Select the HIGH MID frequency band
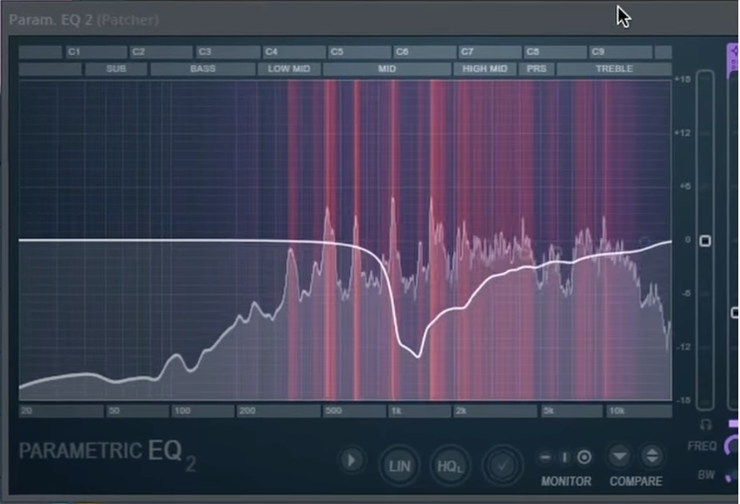This screenshot has width=740, height=504. pyautogui.click(x=484, y=69)
